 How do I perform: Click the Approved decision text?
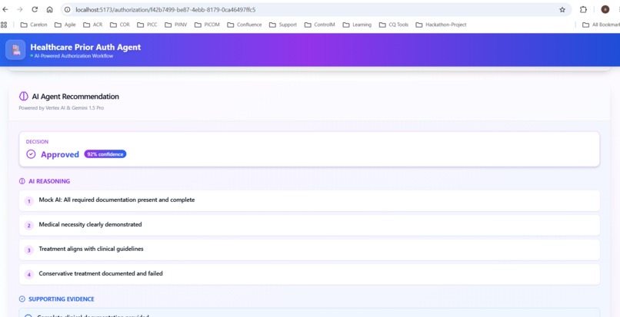tap(60, 154)
